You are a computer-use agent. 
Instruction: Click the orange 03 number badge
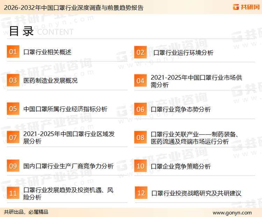click(x=13, y=80)
